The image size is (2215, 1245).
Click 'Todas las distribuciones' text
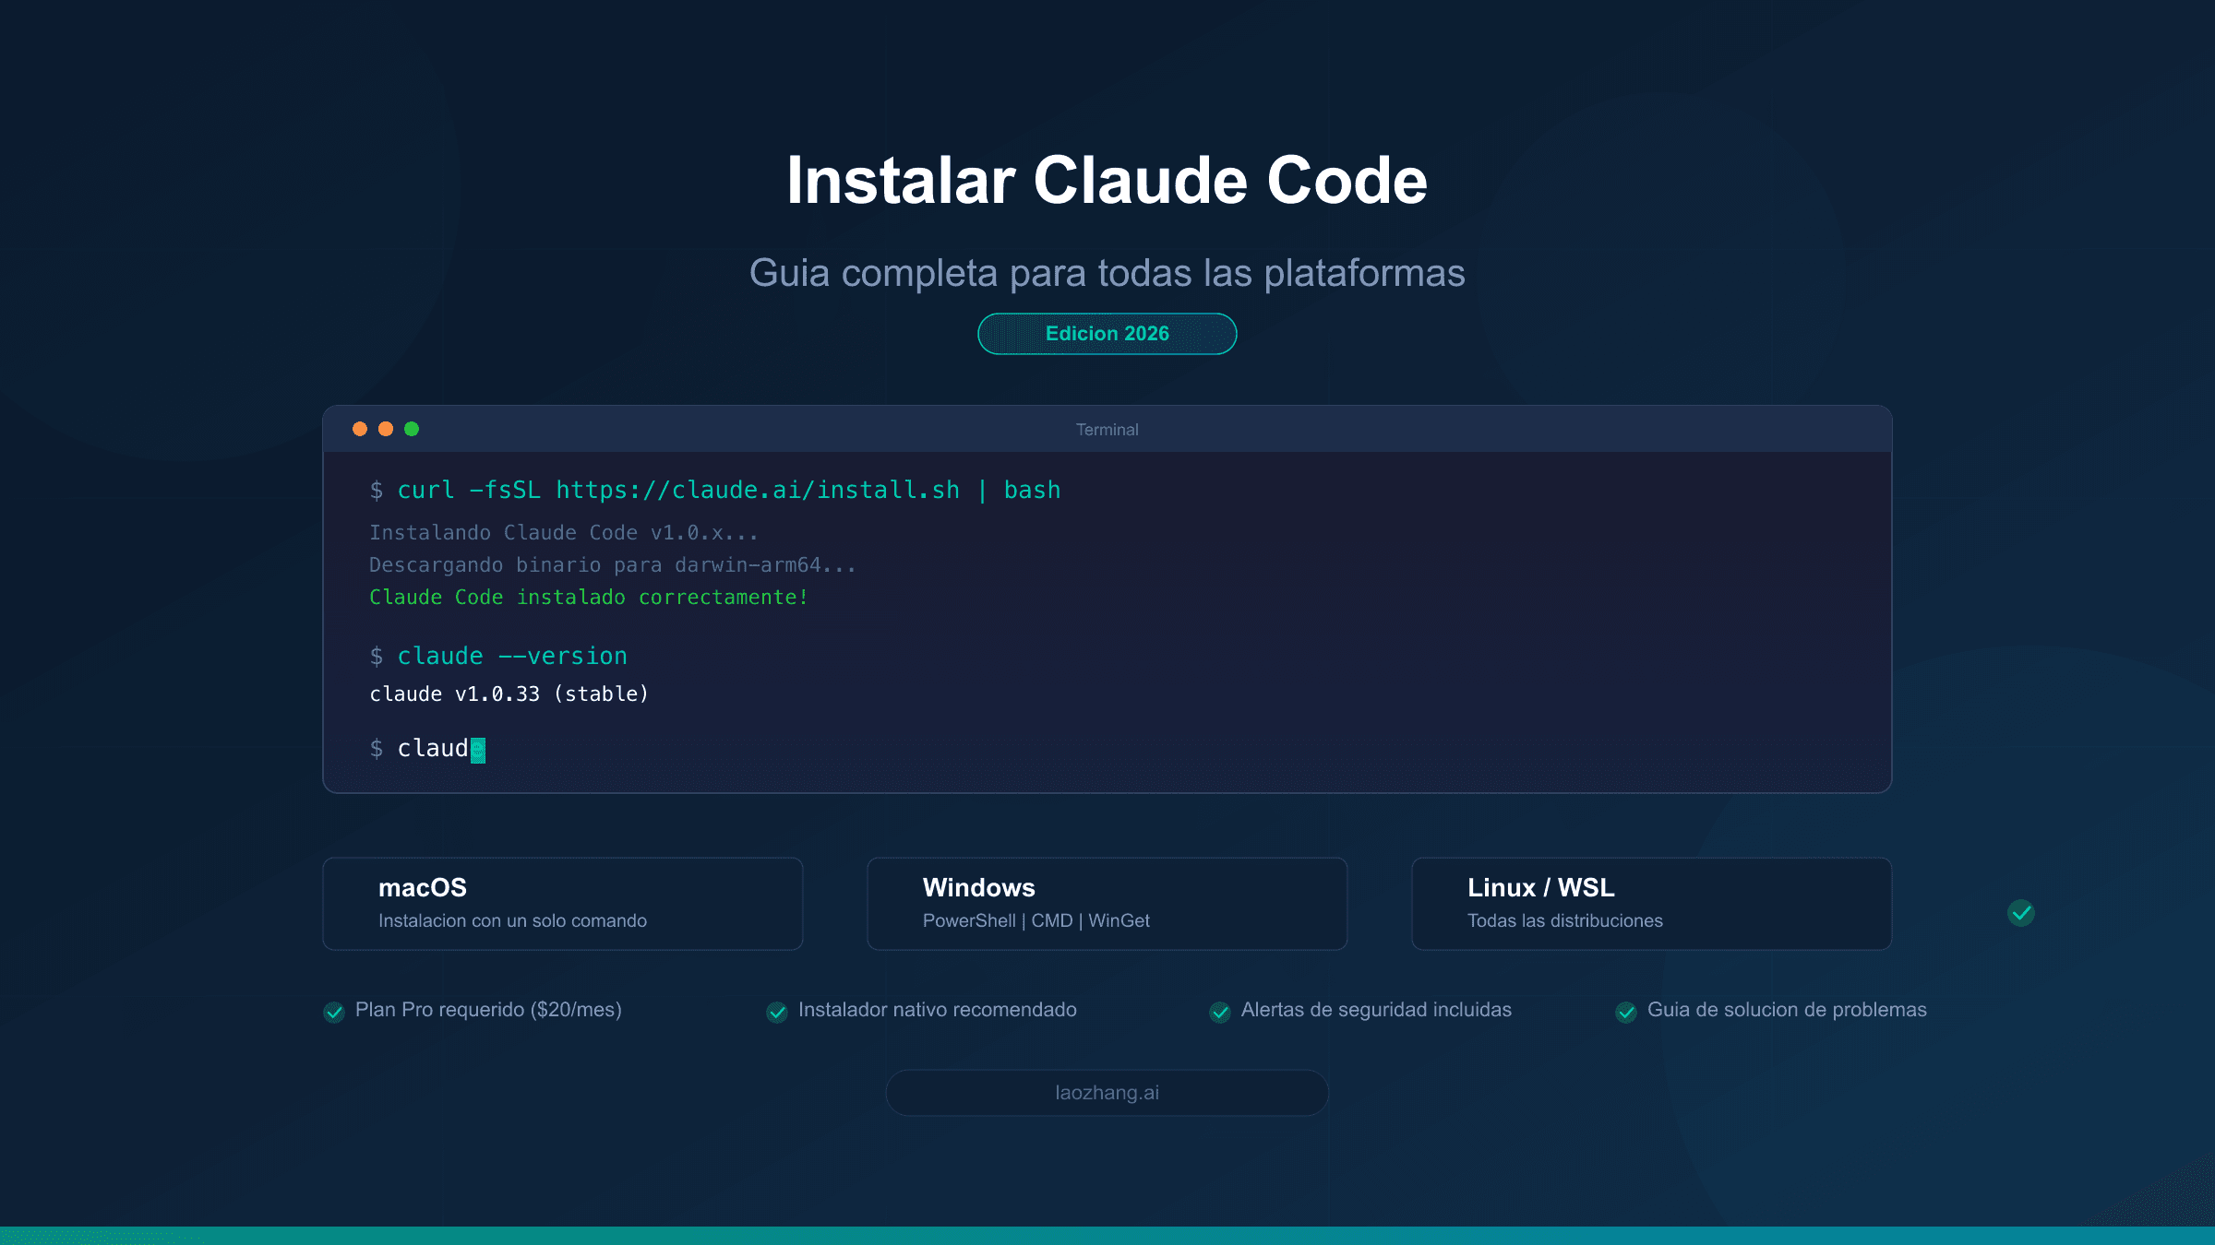(x=1564, y=920)
